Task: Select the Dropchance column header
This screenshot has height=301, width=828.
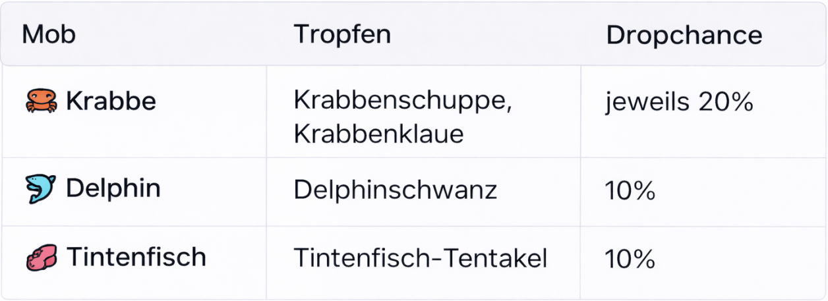Action: pyautogui.click(x=684, y=35)
